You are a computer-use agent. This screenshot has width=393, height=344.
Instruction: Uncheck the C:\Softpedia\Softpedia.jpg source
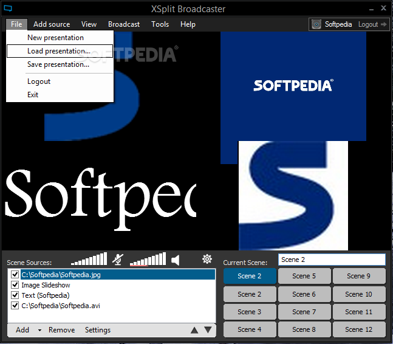[x=15, y=275]
